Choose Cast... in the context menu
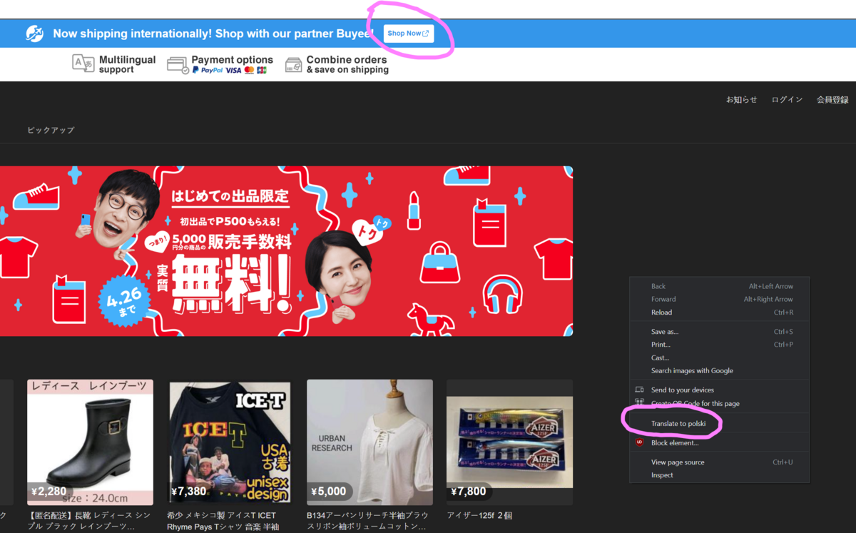 [720, 357]
